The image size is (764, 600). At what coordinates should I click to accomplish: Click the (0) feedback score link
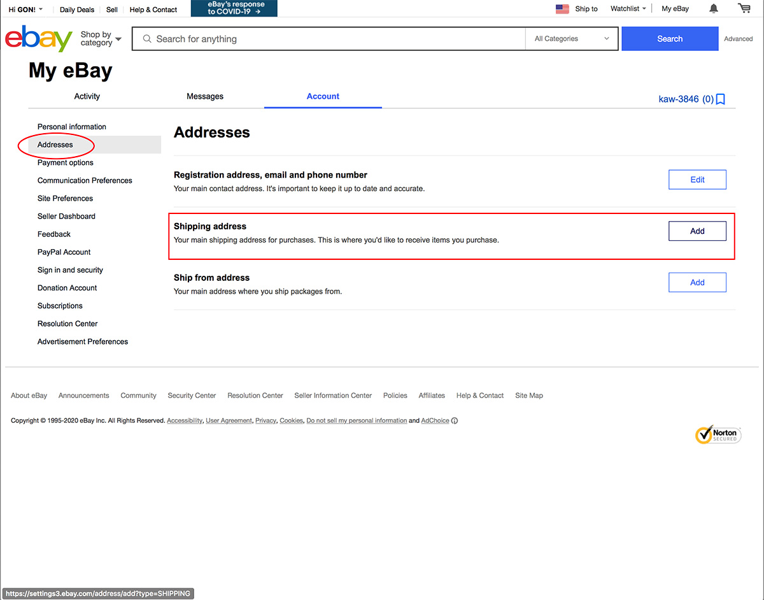(708, 99)
